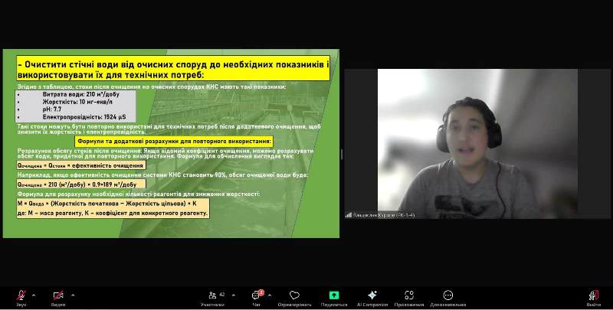The height and width of the screenshot is (310, 613).
Task: Click the 'Витрата води: 210 м³/добу' bullet
Action: (81, 94)
